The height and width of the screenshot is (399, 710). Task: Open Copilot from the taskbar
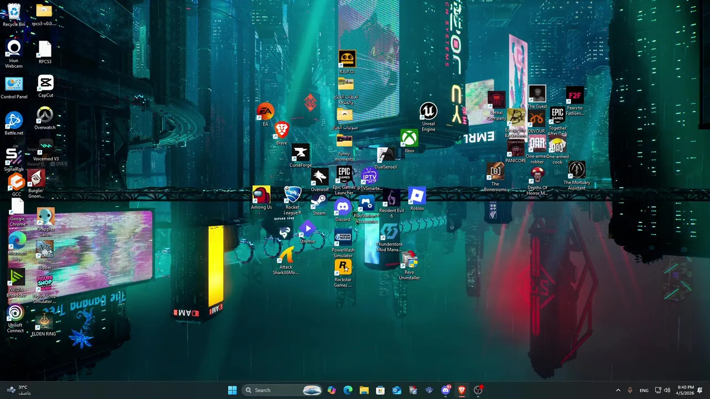[x=331, y=390]
